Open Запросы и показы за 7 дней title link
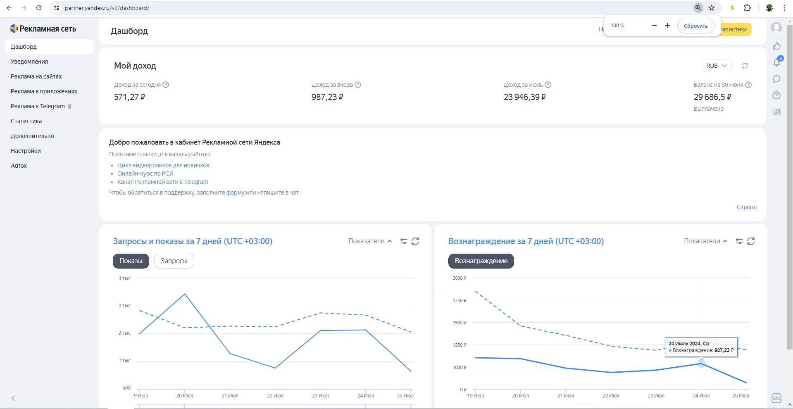This screenshot has width=793, height=409. (193, 241)
